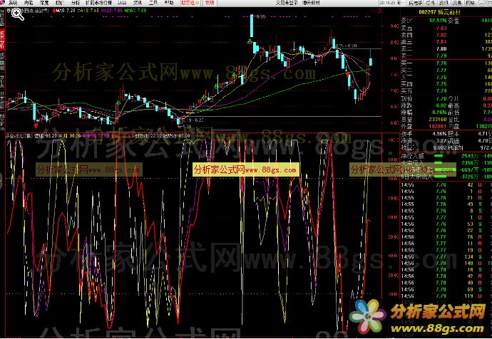Click the 交易未登录 status text
Viewport: 492px width, 339px height.
(x=286, y=3)
